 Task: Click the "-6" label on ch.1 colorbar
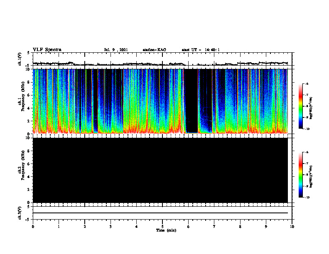pyautogui.click(x=307, y=83)
